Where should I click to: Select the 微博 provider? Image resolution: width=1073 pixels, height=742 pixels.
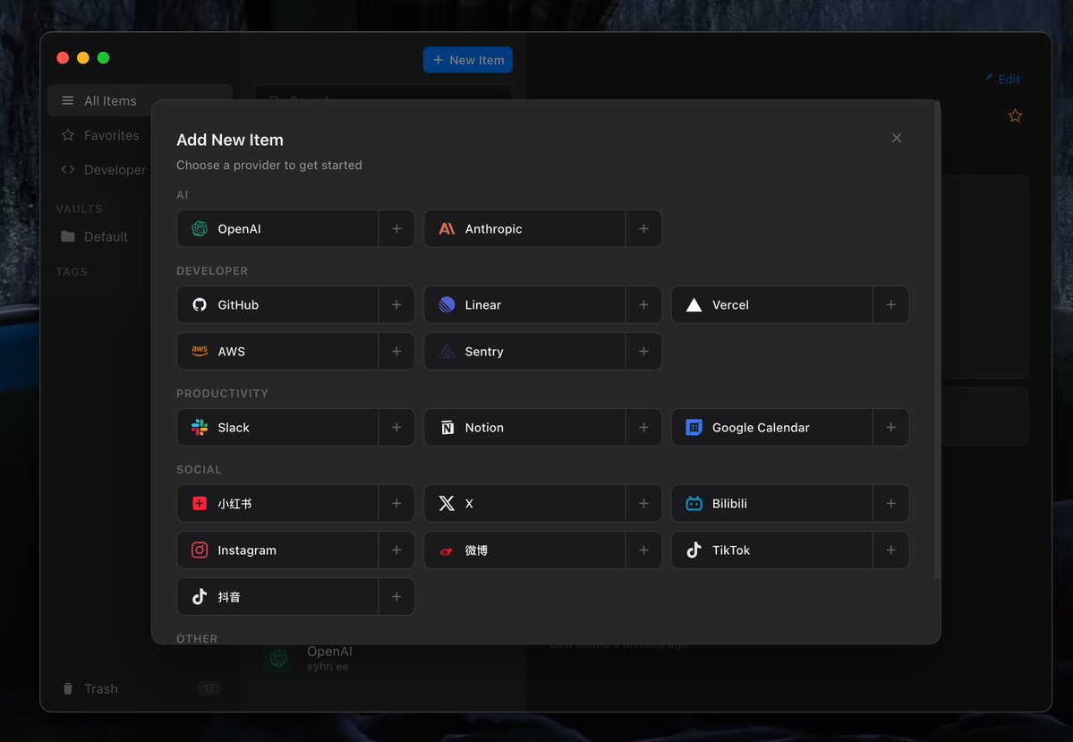pyautogui.click(x=525, y=550)
